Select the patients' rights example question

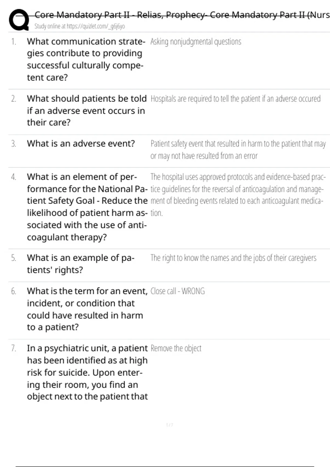click(x=81, y=264)
